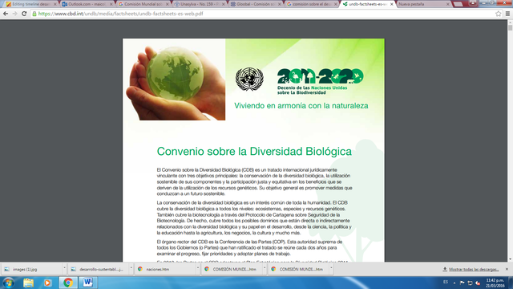This screenshot has height=289, width=513.
Task: Expand options arrow for desarrollo-sustentabl download
Action: 131,269
